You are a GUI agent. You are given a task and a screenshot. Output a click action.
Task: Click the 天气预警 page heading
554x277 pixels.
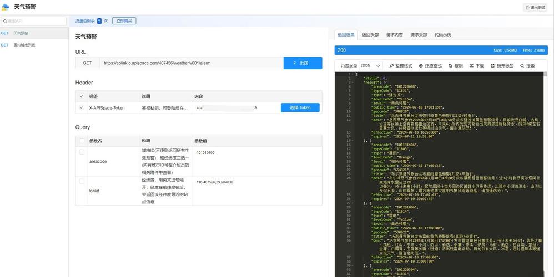click(86, 37)
